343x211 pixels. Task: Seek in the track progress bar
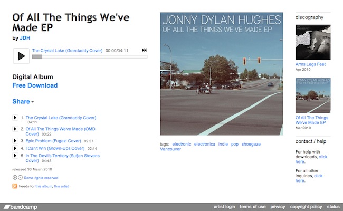(90, 57)
